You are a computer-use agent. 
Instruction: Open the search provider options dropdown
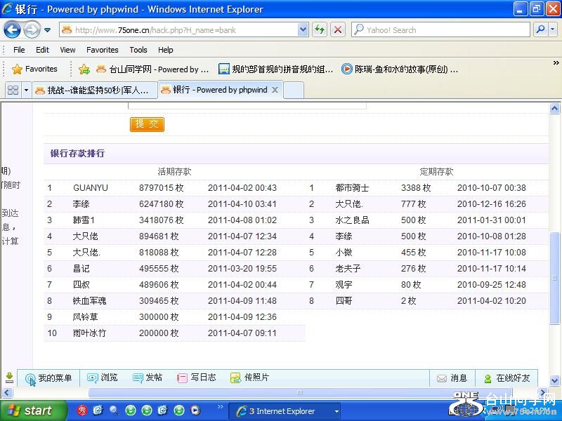(553, 29)
